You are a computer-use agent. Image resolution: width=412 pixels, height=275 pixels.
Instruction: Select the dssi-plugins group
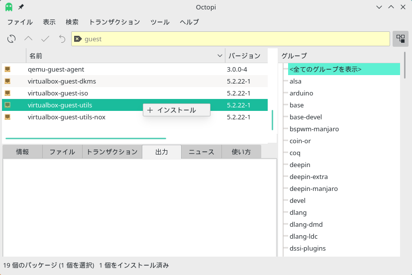[x=308, y=249]
